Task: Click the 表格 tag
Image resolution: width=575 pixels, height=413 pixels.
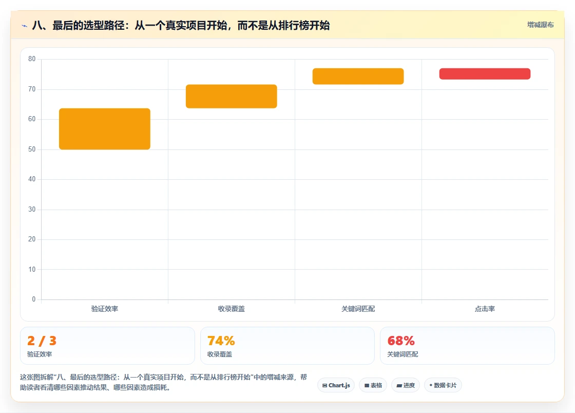Action: 373,385
